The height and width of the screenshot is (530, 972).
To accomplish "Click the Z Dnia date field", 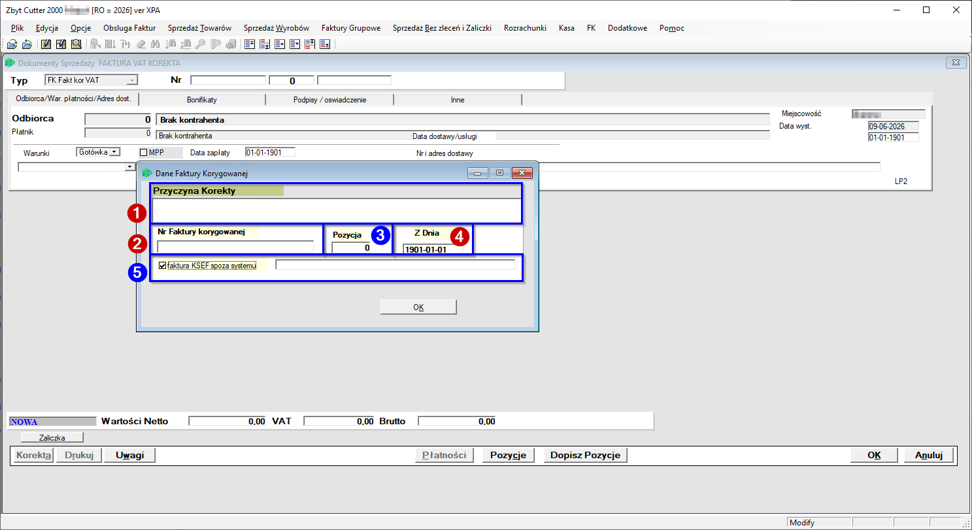I will [433, 249].
